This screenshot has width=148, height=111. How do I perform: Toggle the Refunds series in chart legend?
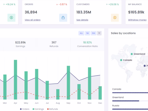(x=52, y=109)
